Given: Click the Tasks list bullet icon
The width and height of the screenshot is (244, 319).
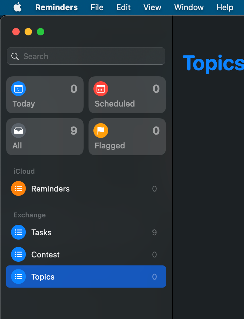Looking at the screenshot, I should [18, 232].
